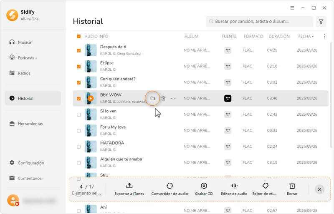Close the selection action bar
The height and width of the screenshot is (214, 334).
point(319,189)
